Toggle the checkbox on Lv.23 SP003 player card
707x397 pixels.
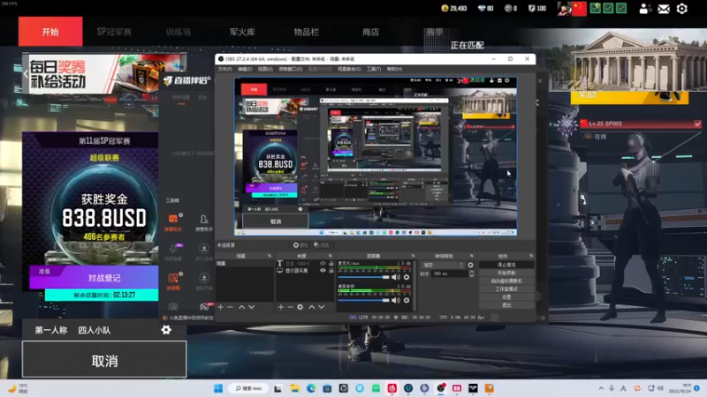click(x=697, y=124)
